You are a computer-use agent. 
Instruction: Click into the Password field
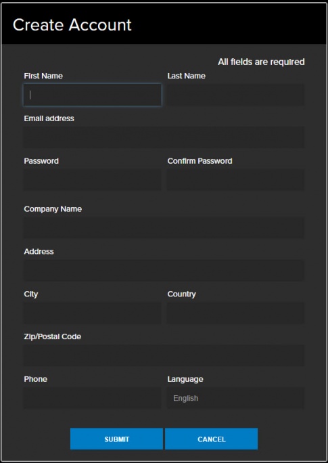coord(93,180)
